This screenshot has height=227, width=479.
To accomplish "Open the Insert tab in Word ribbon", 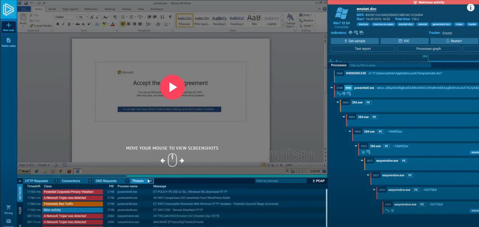I will (x=52, y=9).
